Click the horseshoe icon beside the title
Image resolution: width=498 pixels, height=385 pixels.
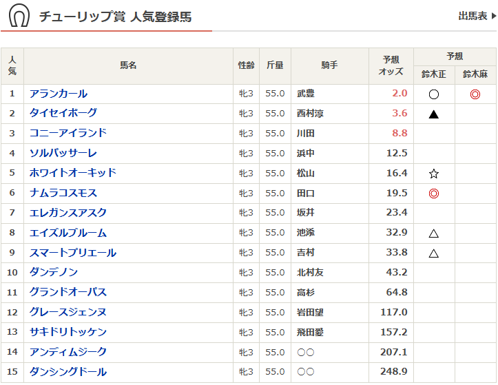pyautogui.click(x=19, y=17)
